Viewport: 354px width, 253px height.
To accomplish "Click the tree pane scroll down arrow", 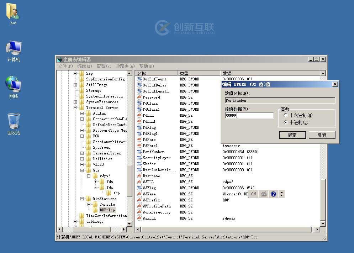I will tap(130, 223).
